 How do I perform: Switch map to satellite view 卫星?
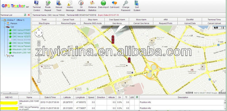pos(222,28)
